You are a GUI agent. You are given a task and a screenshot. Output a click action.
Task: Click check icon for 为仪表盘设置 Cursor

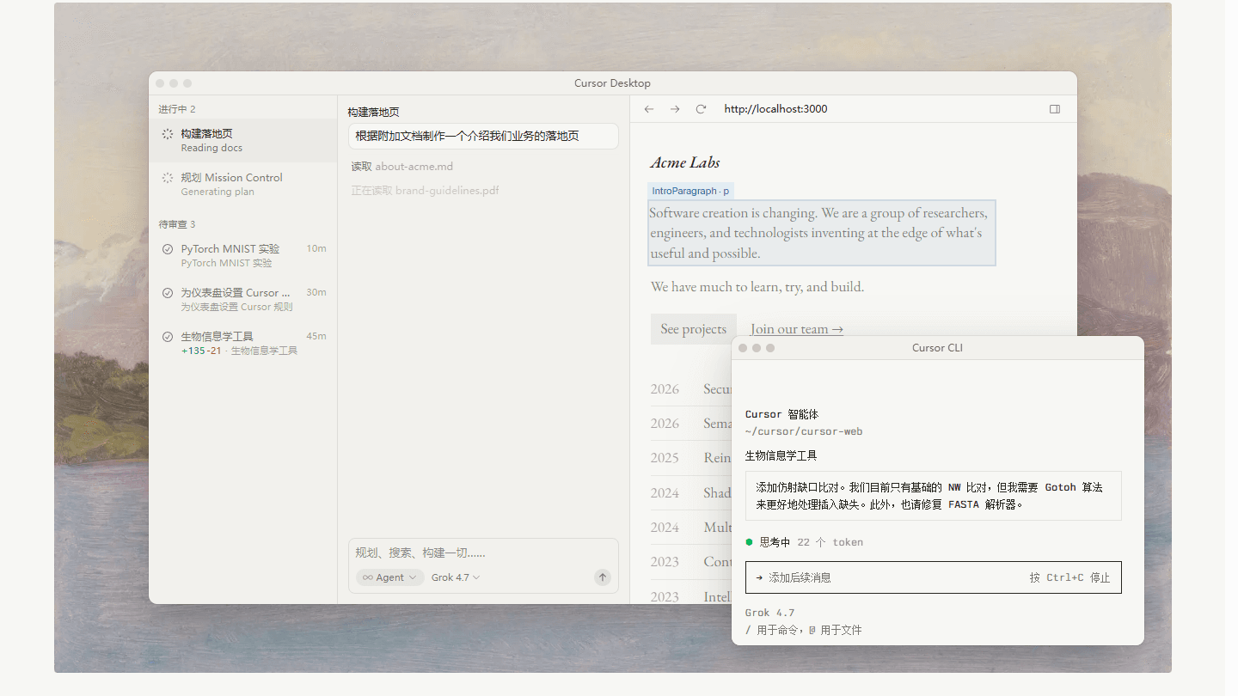(168, 293)
